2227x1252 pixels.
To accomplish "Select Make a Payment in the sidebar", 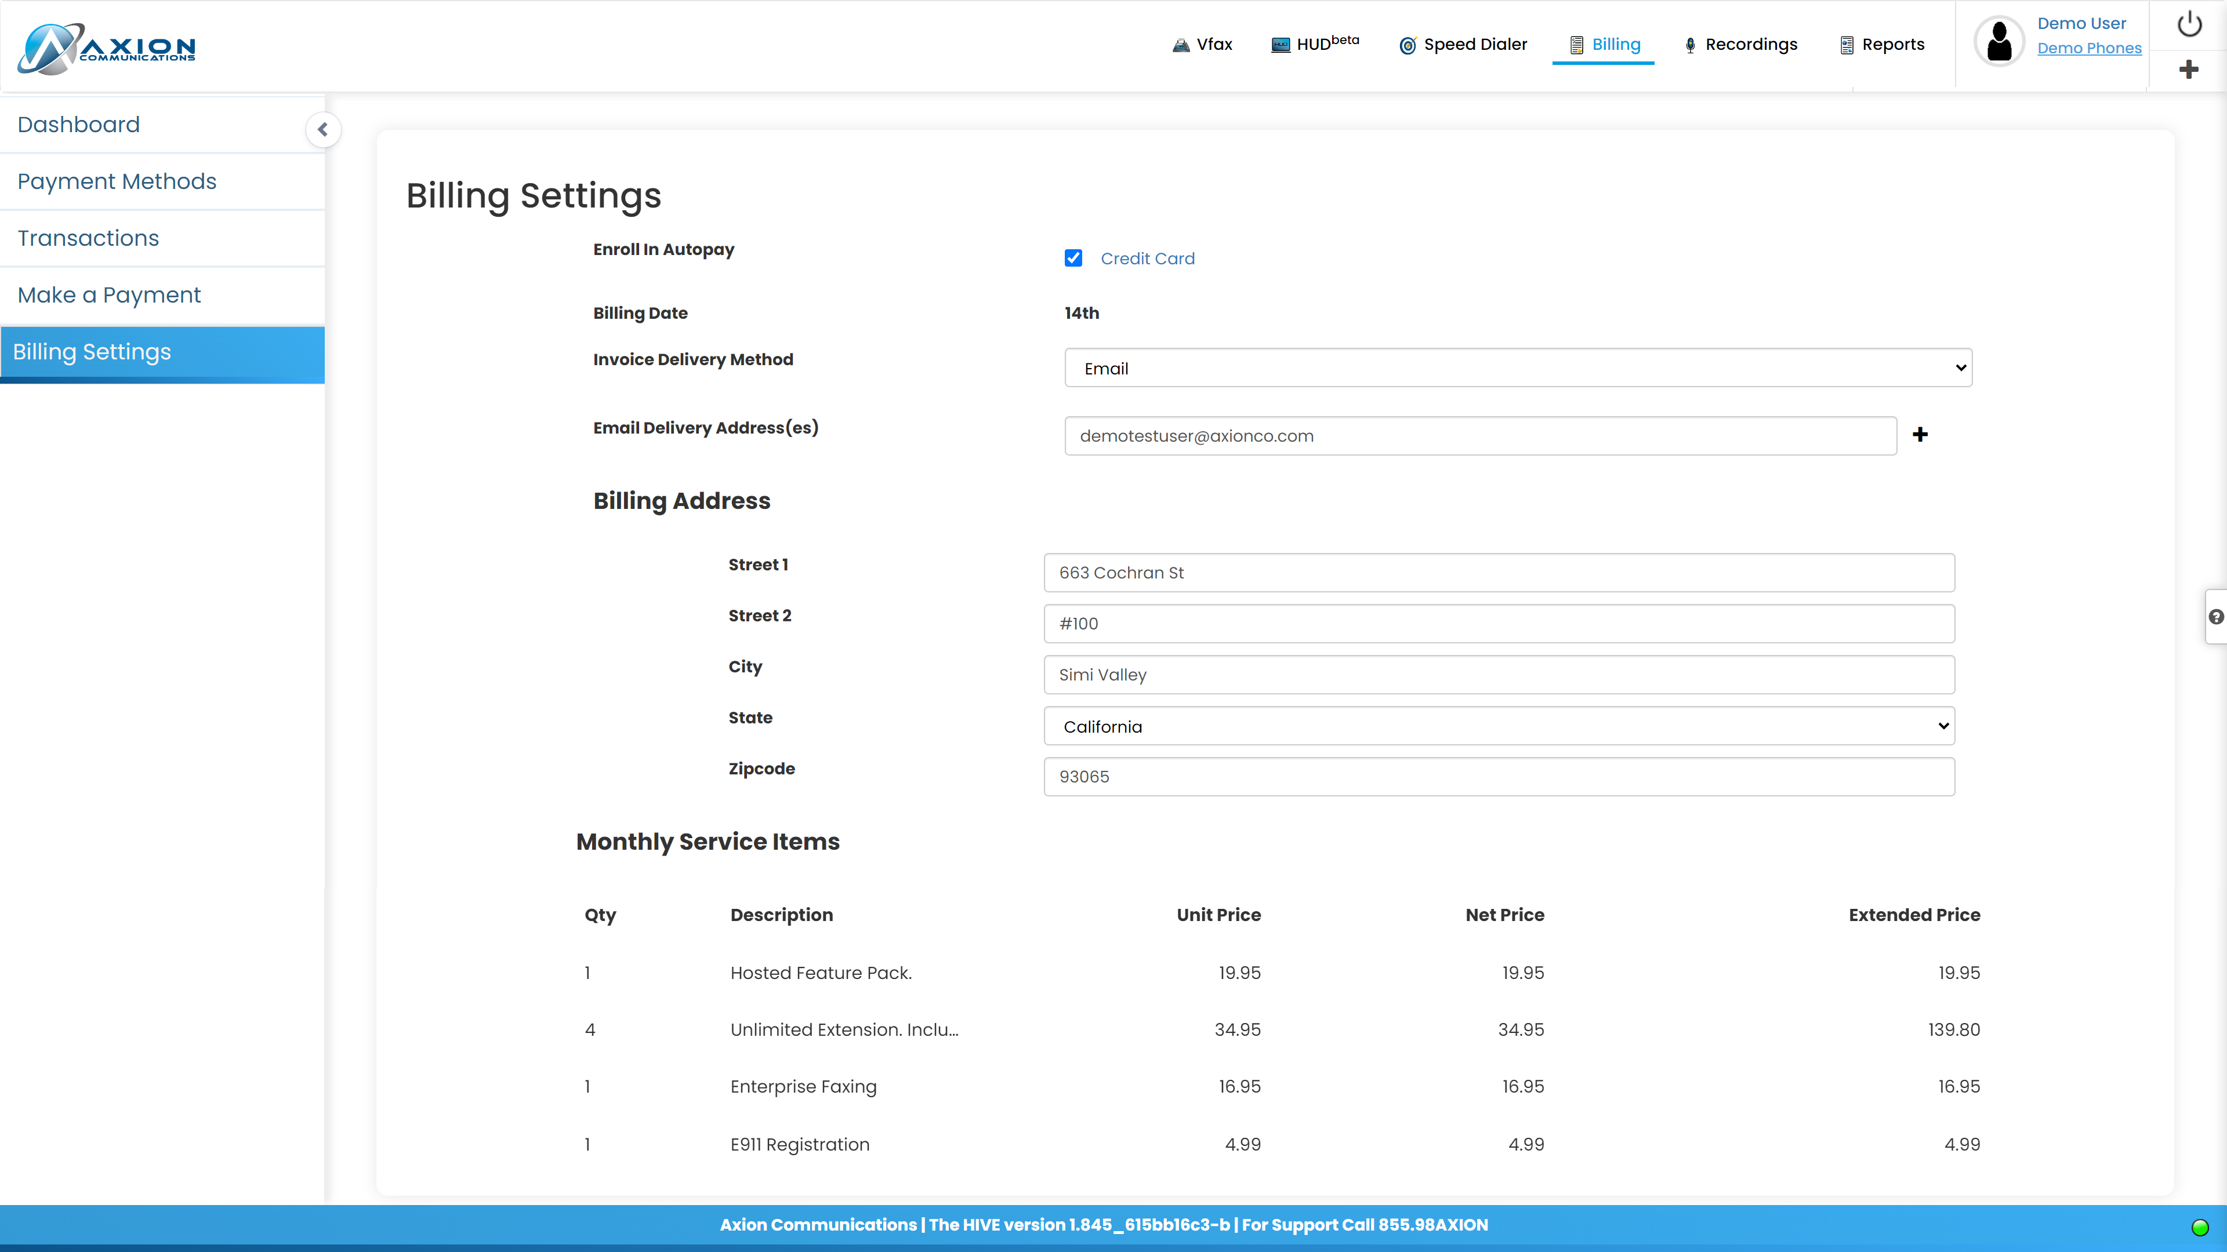I will tap(162, 296).
